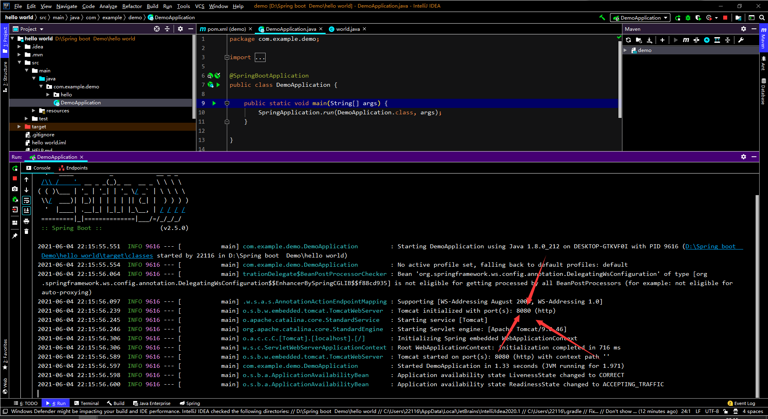Dump threads with the camera icon
The height and width of the screenshot is (419, 768).
coord(15,189)
